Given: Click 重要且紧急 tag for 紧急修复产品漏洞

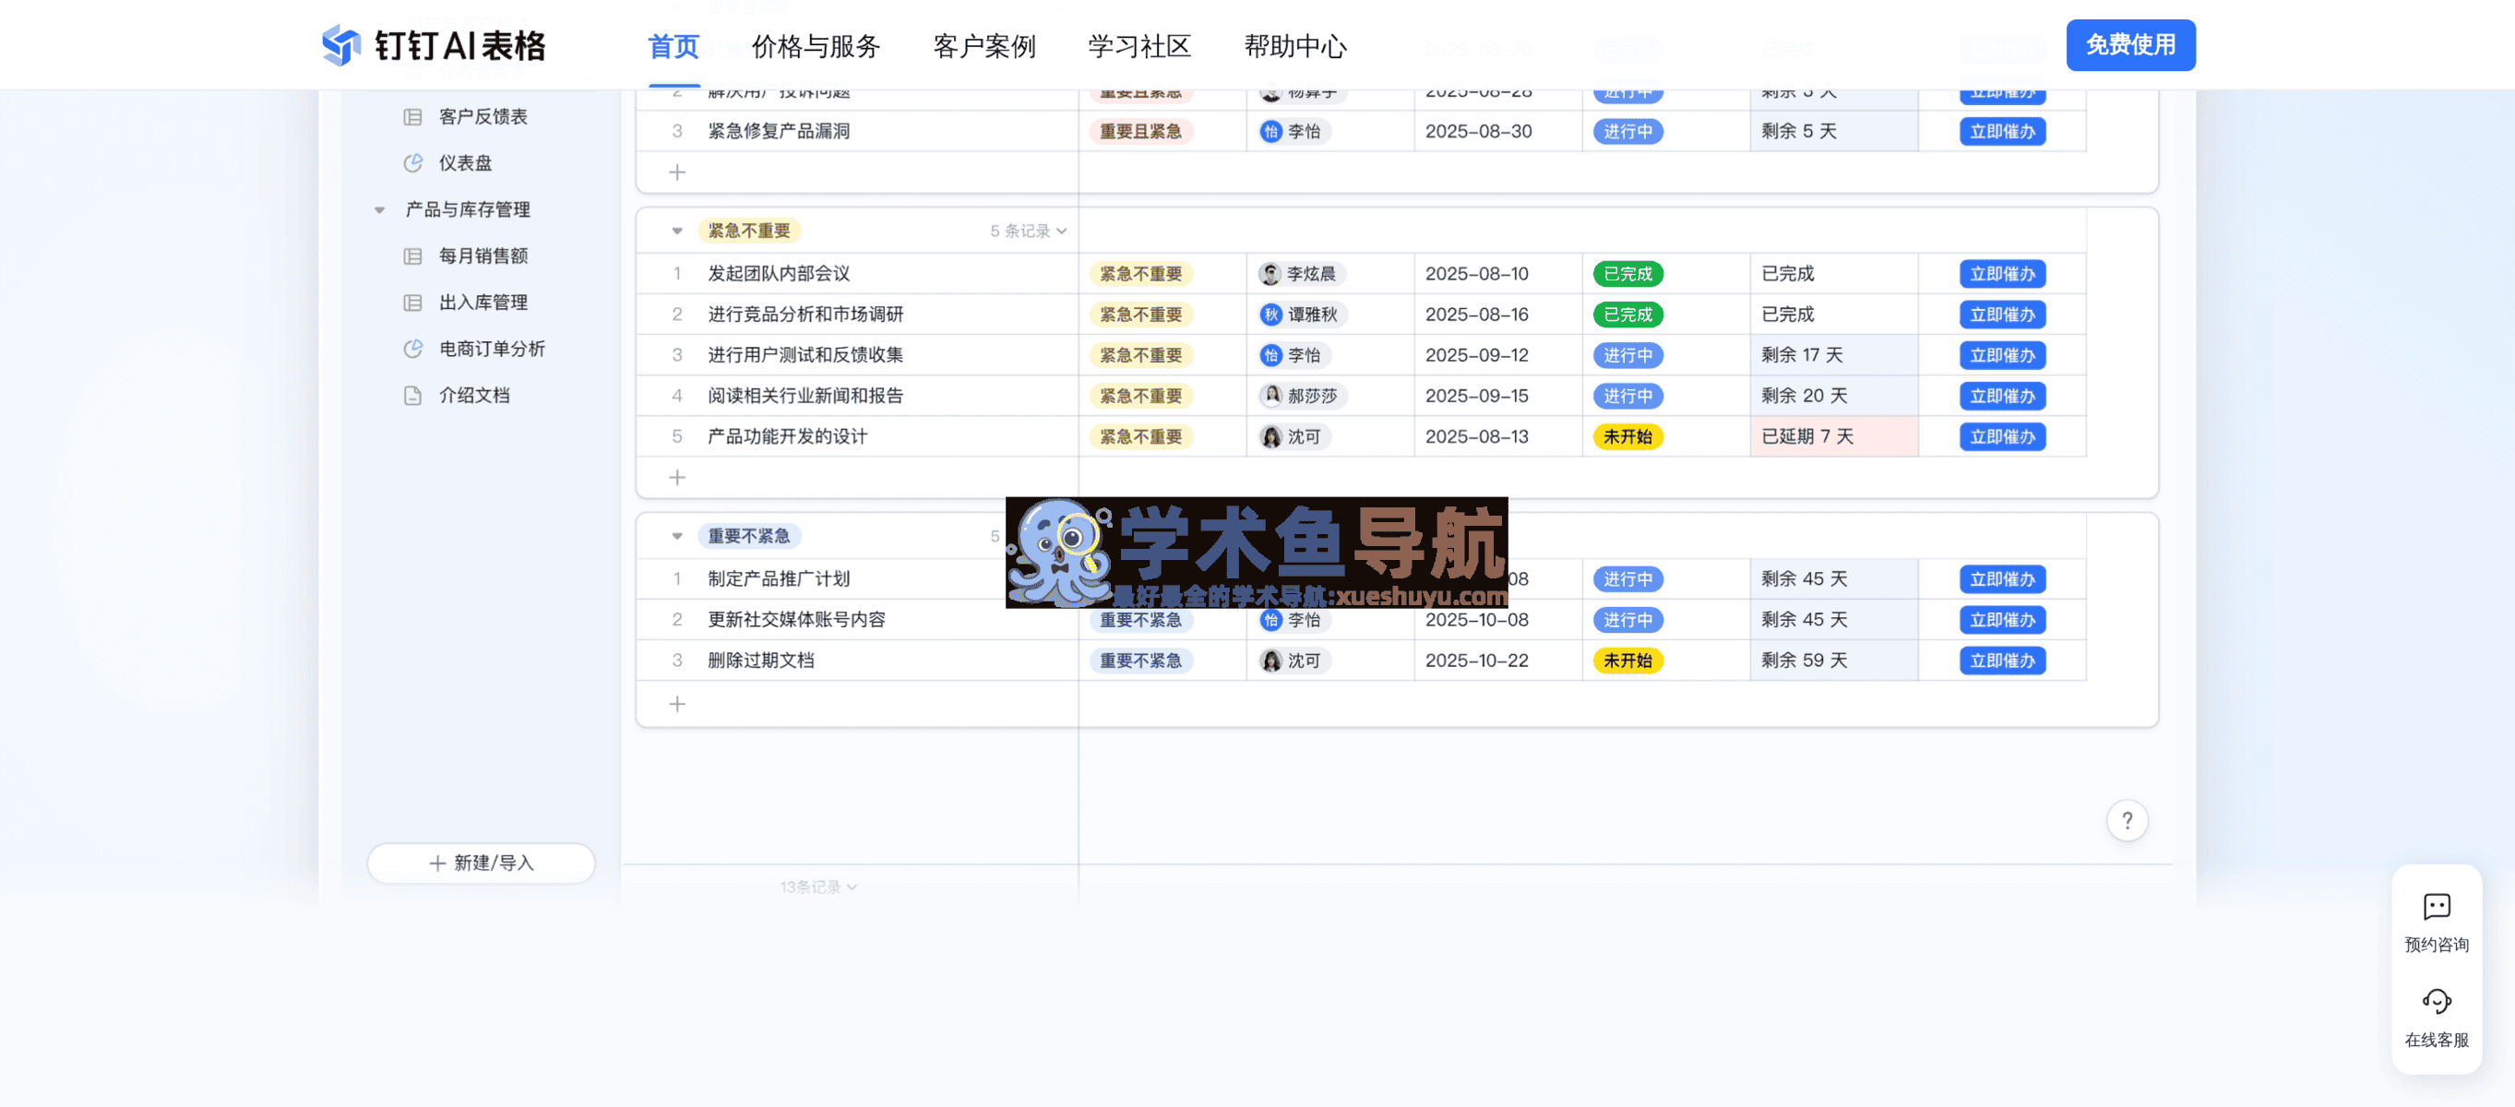Looking at the screenshot, I should (1139, 132).
